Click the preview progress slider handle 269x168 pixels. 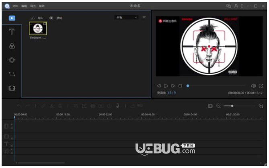tap(188, 86)
